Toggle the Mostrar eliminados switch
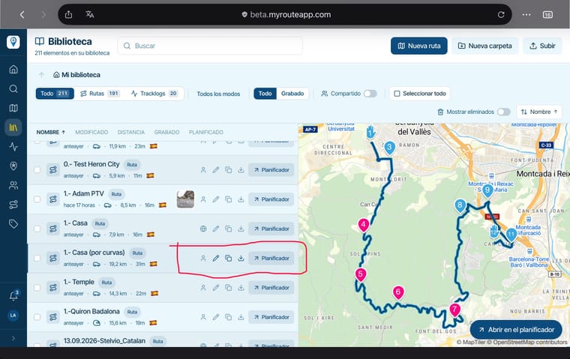Screen dimensions: 570x359 click(504, 112)
